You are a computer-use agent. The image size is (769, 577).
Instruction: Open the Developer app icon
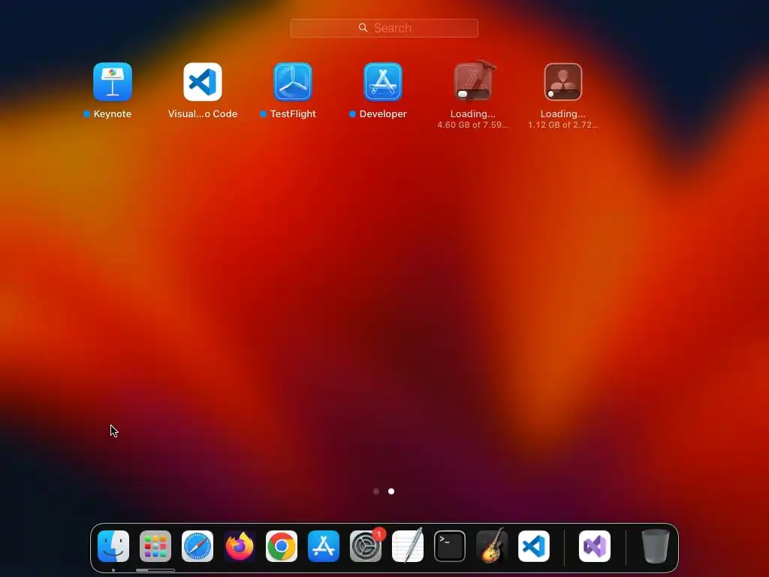click(x=383, y=81)
